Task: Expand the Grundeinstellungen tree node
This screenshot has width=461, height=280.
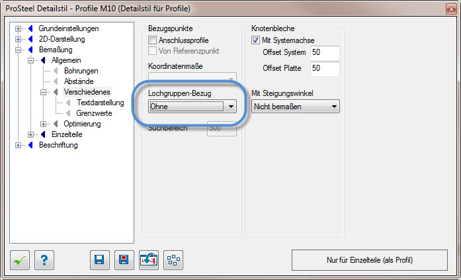Action: (x=19, y=29)
